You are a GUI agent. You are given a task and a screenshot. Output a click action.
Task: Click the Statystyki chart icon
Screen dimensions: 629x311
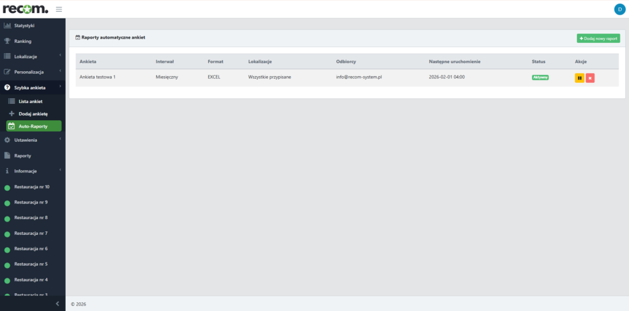tap(7, 26)
